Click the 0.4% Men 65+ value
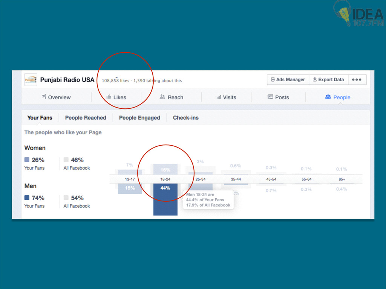Image resolution: width=386 pixels, height=289 pixels. 342,189
